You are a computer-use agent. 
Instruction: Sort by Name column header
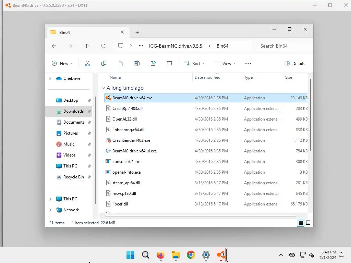(x=115, y=77)
